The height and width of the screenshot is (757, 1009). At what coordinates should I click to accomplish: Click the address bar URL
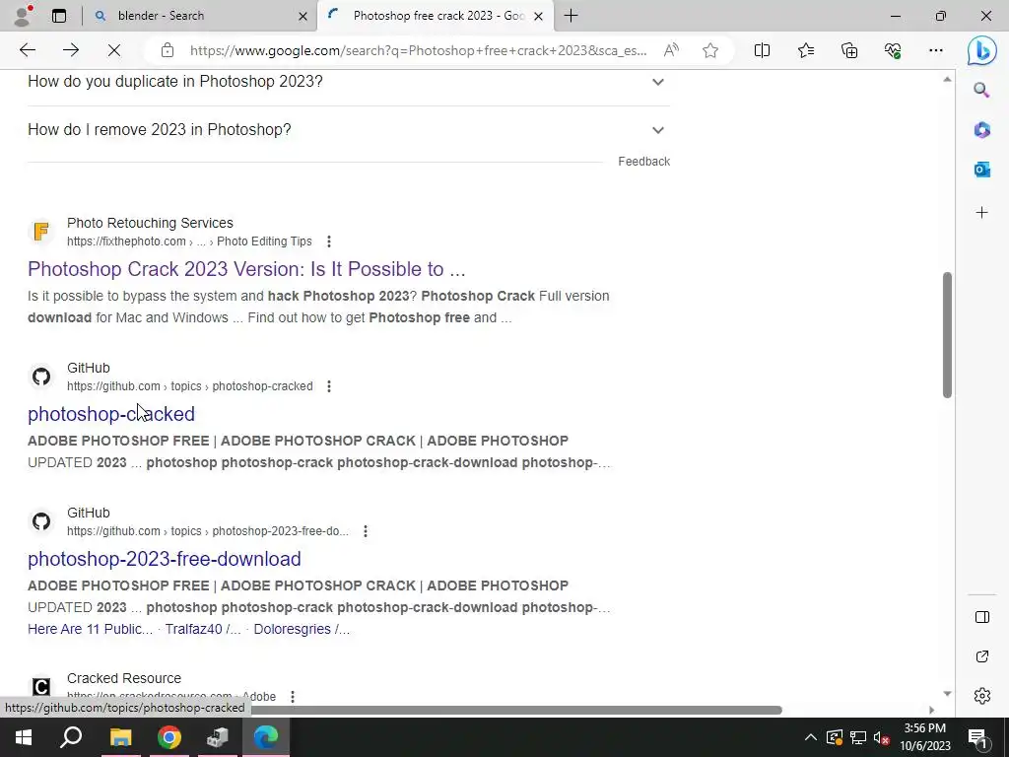418,50
